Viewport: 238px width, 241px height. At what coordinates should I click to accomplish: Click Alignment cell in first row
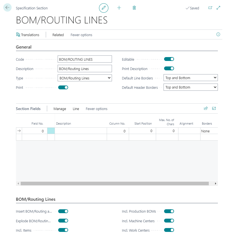(189, 131)
